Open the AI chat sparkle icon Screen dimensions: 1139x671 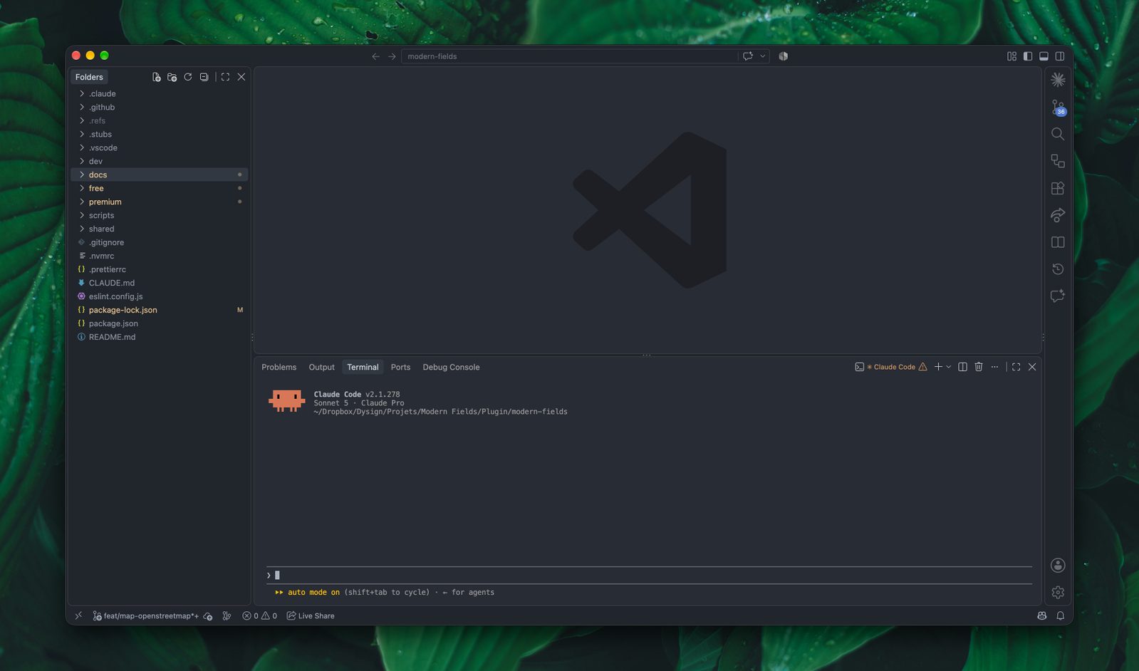click(x=1058, y=296)
